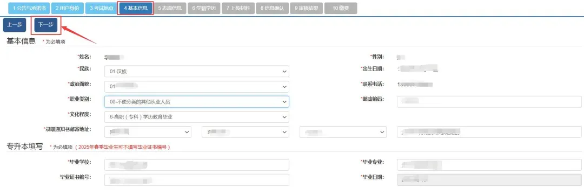Click the 毕业学校 input field
The width and height of the screenshot is (584, 195).
(197, 165)
